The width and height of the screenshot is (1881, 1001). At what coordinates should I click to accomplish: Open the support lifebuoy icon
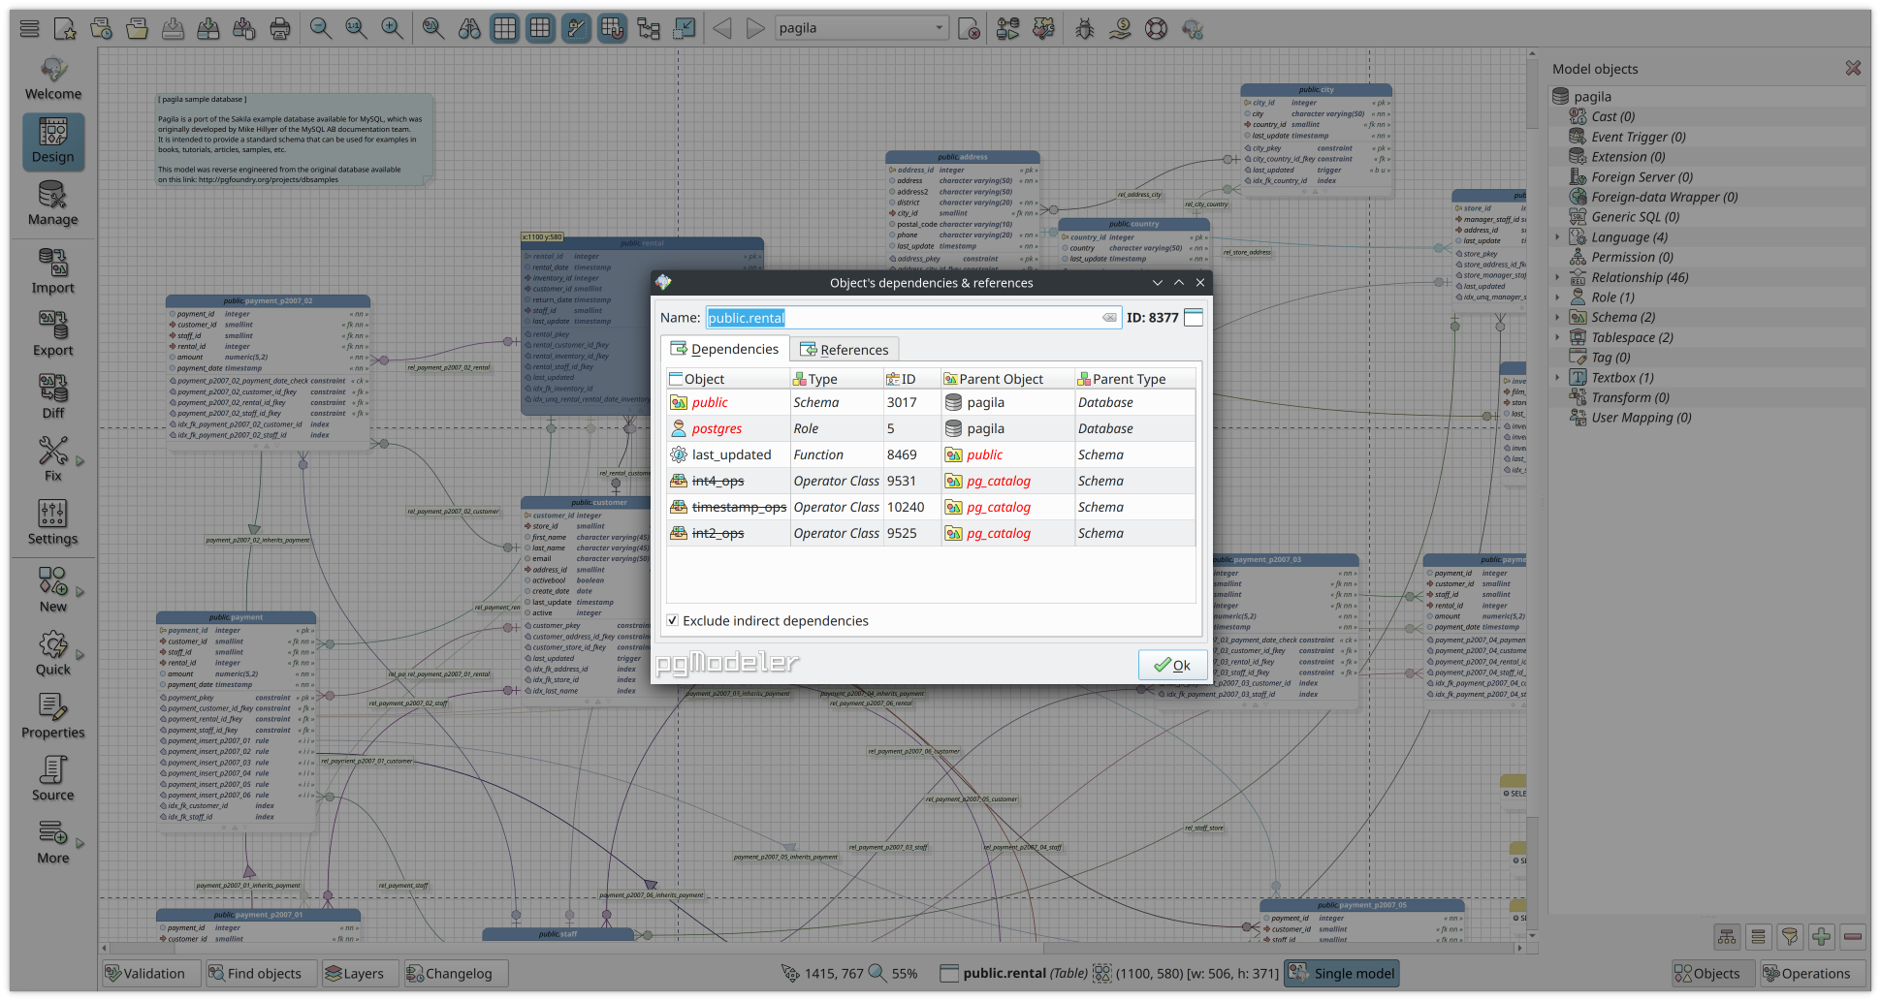click(x=1156, y=28)
